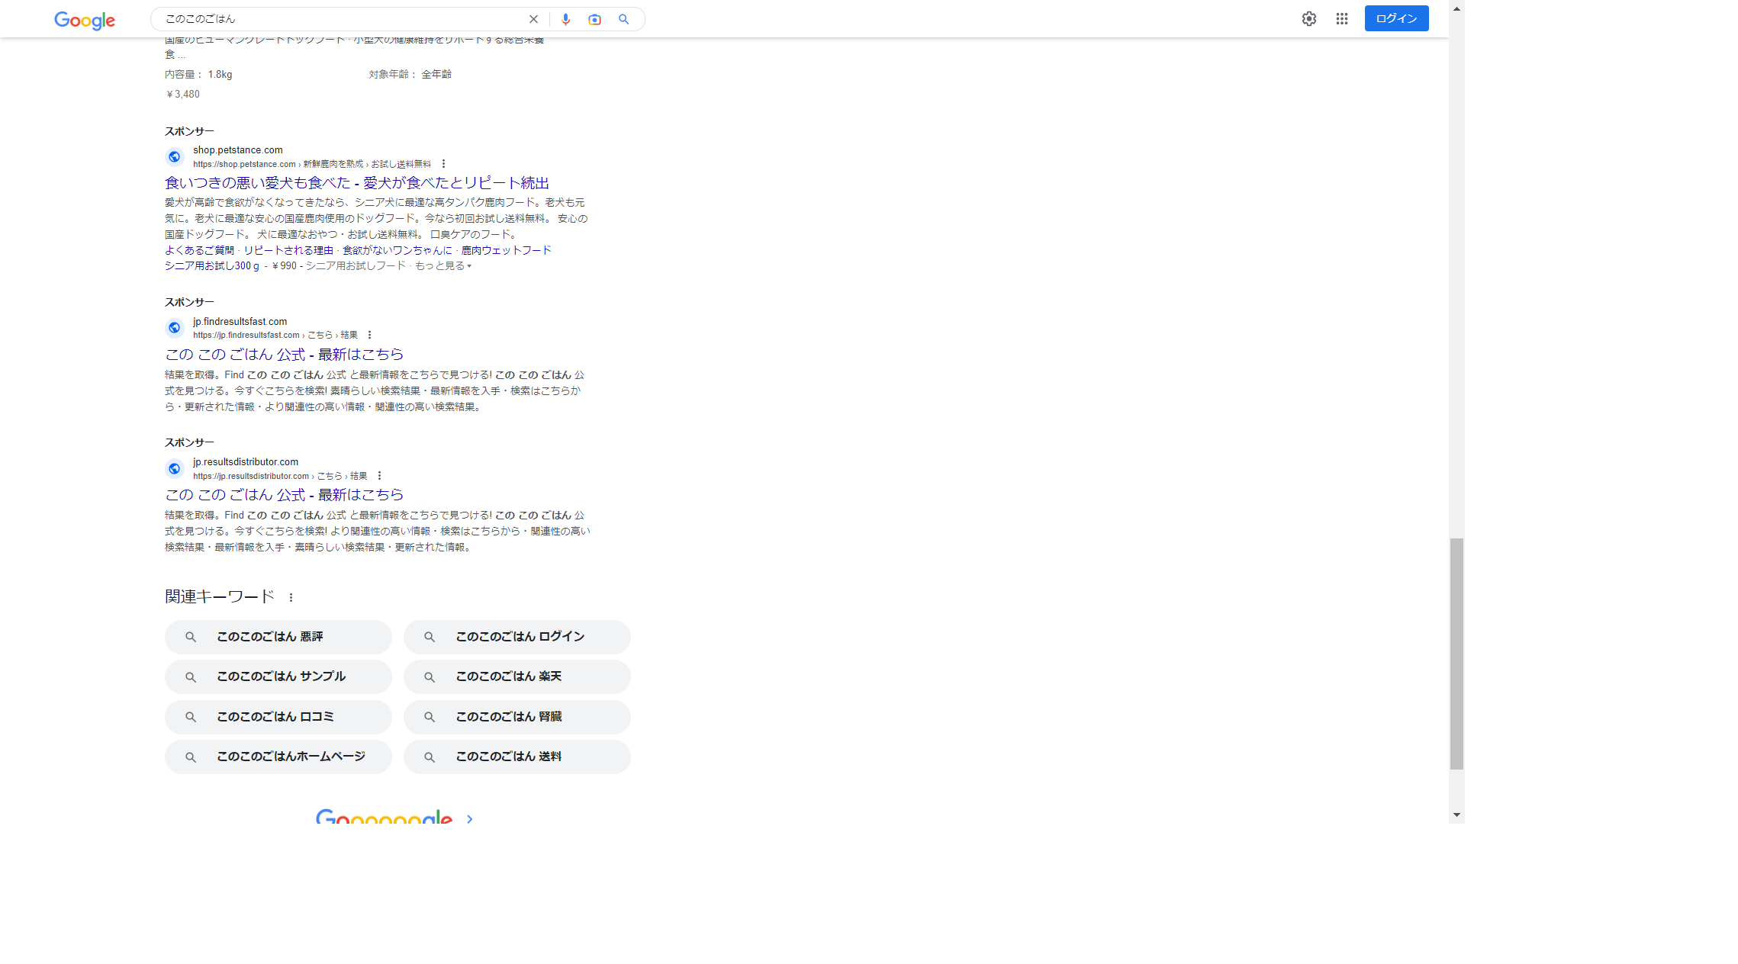Open the 鹿肉ウェットフード sitelink
The image size is (1738, 964).
tap(506, 250)
